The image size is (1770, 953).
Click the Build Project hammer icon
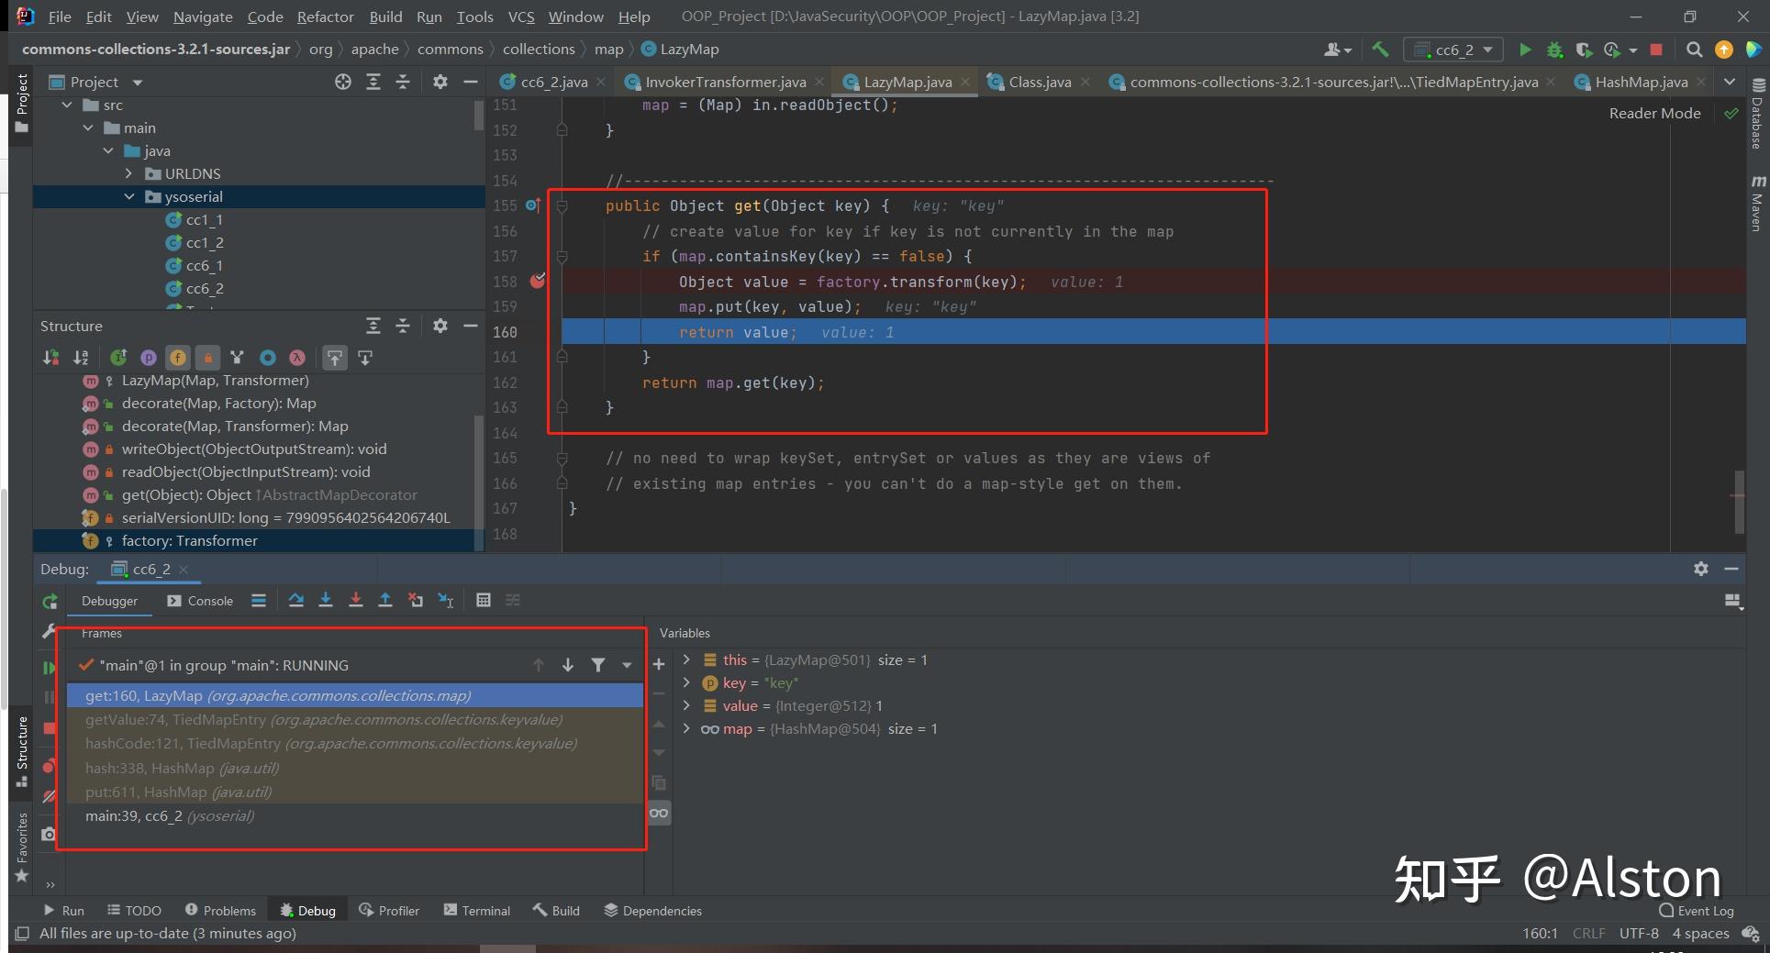[x=1381, y=50]
